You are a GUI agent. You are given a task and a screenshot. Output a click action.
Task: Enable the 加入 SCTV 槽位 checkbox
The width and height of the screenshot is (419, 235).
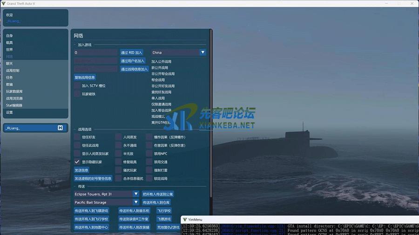coord(77,86)
